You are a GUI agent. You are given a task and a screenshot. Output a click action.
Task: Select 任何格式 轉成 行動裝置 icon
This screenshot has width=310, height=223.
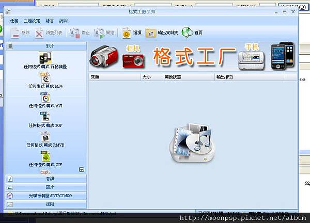45,58
